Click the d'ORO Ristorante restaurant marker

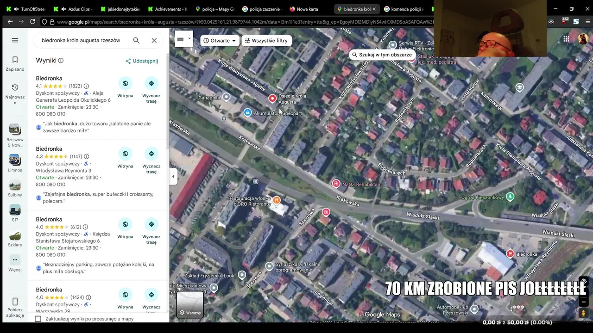[x=277, y=200]
